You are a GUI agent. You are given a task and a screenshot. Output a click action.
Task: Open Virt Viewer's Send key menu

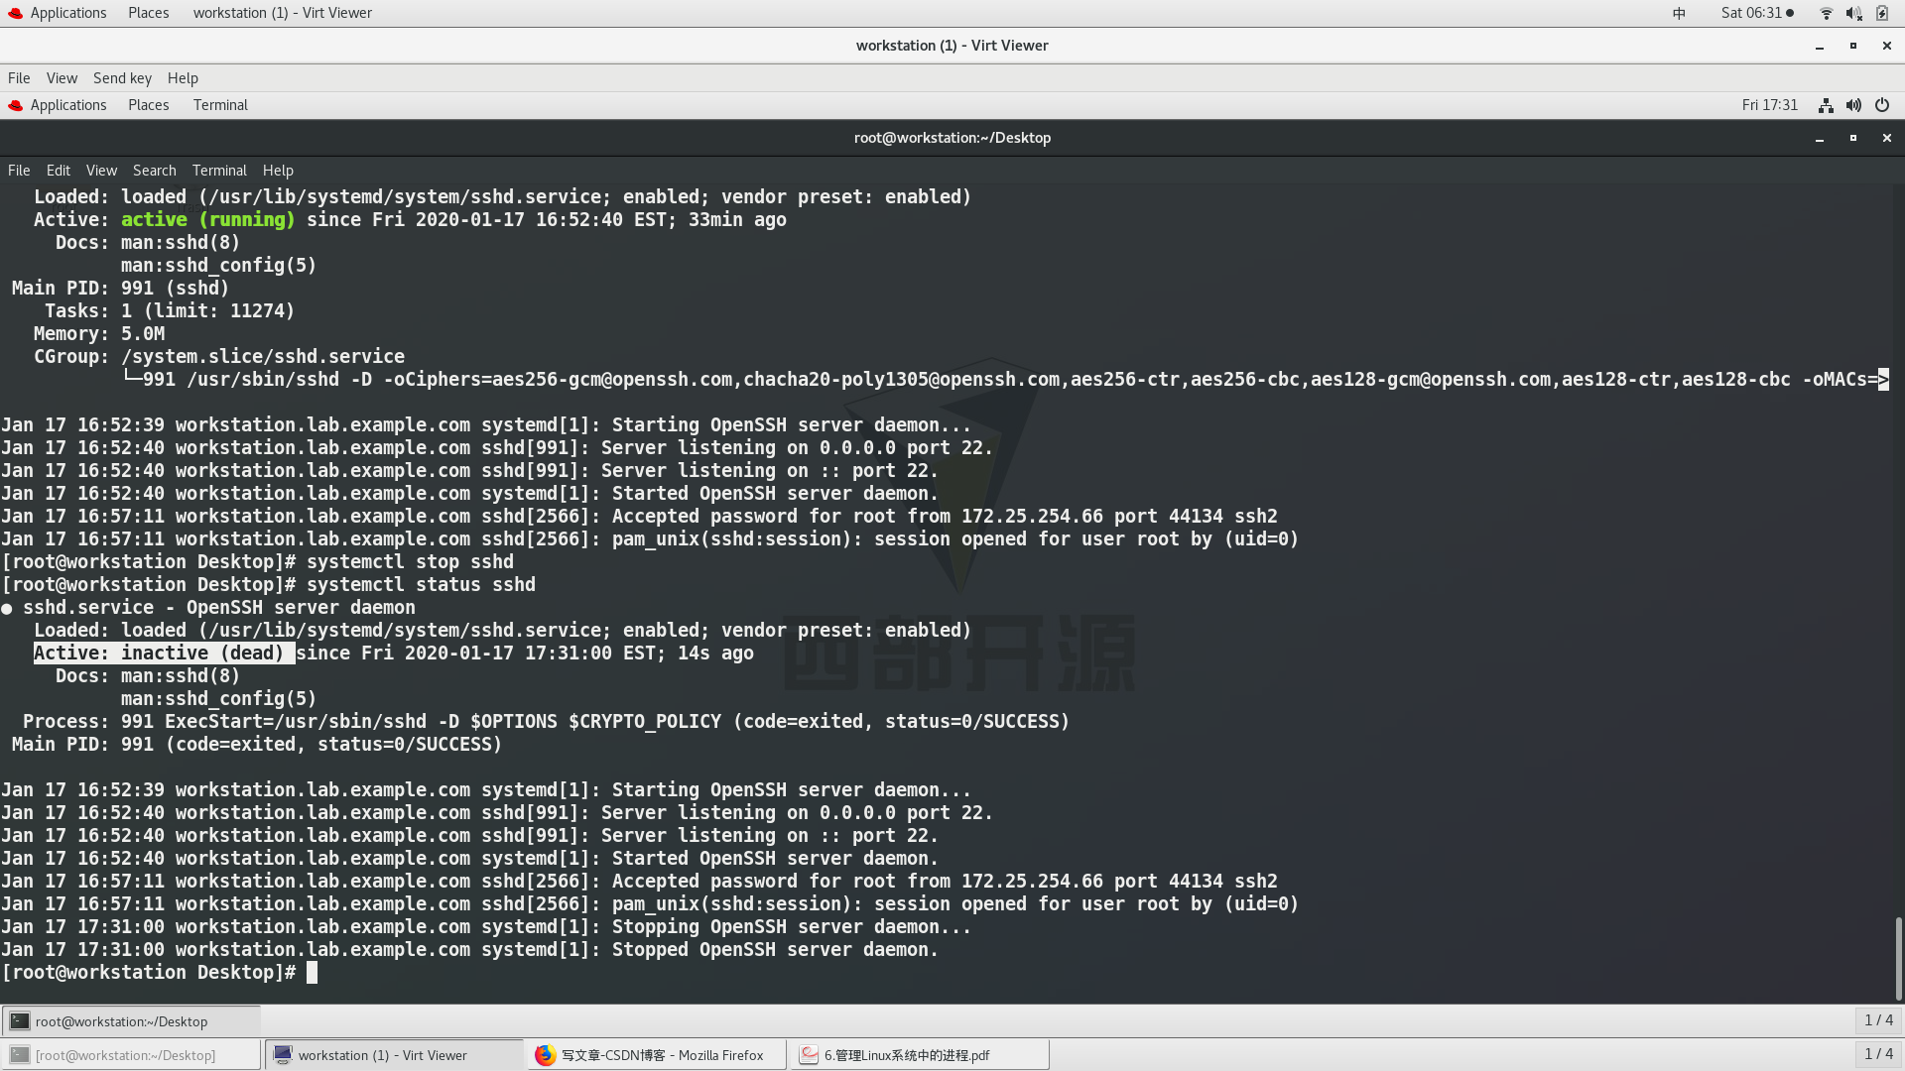point(122,78)
